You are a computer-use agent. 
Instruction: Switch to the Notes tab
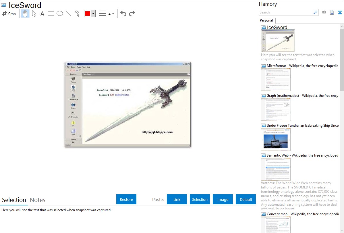tap(38, 200)
